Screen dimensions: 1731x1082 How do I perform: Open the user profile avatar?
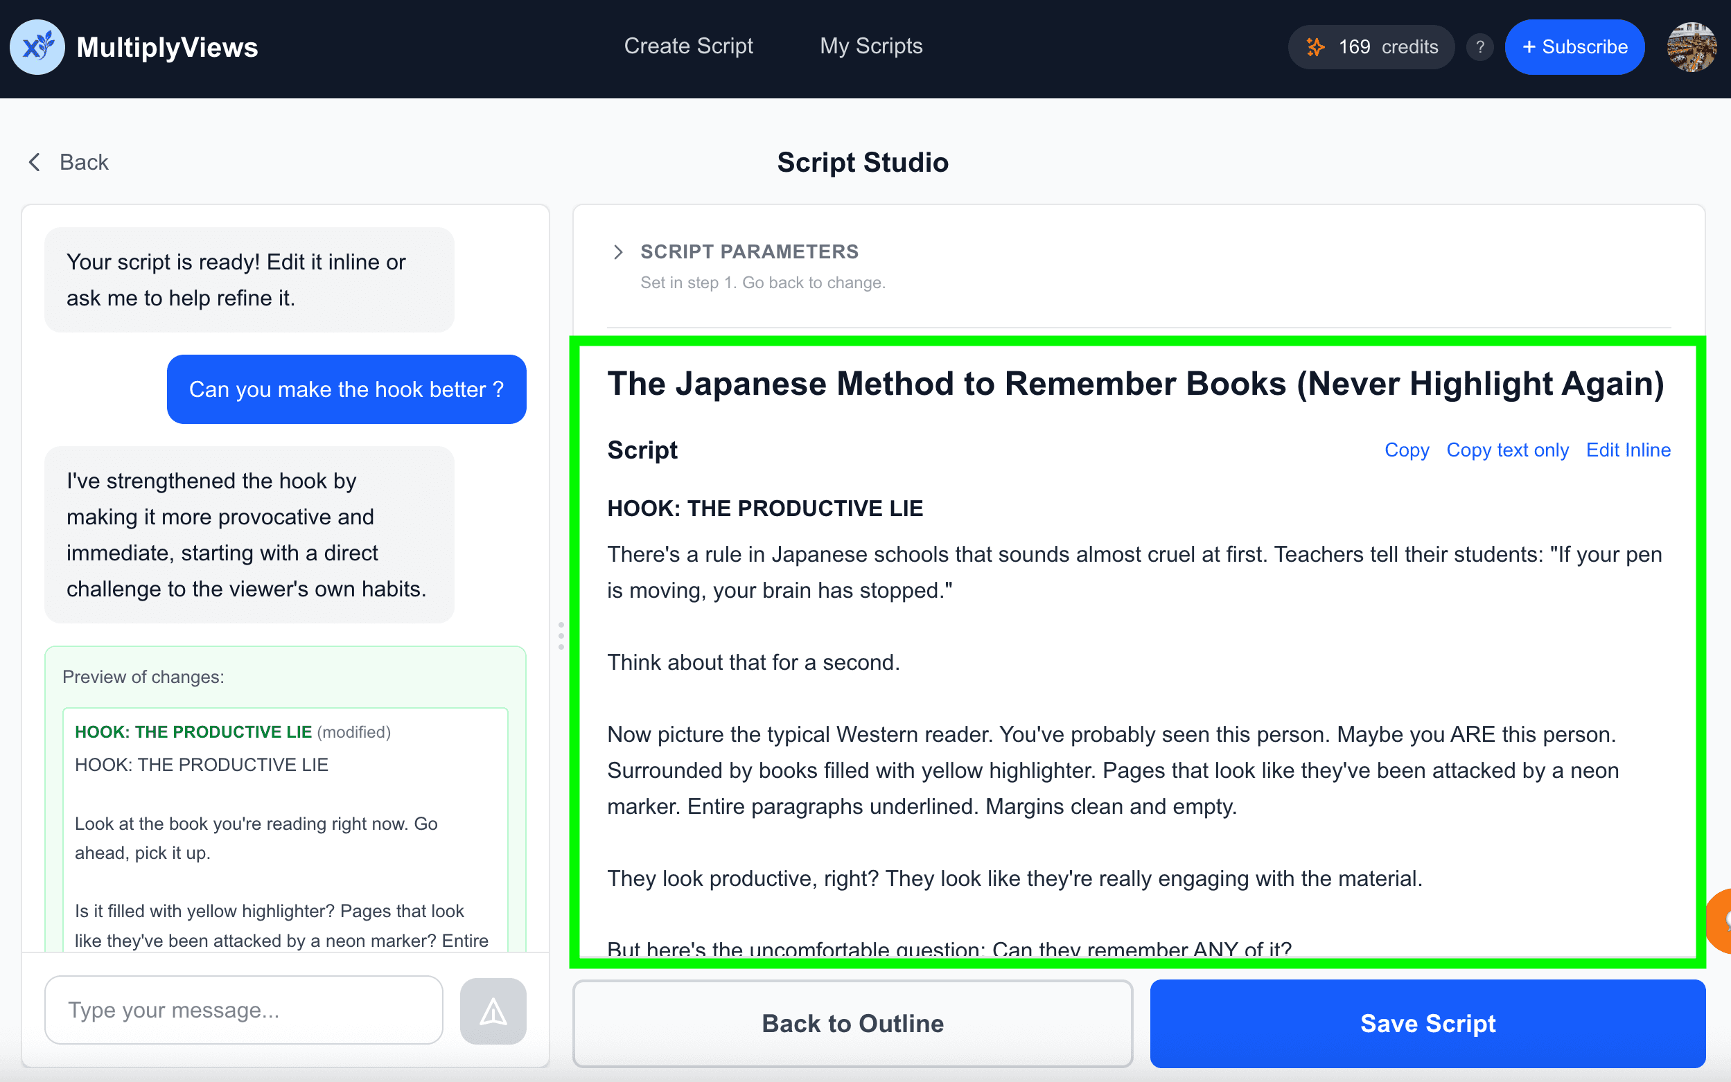1691,47
